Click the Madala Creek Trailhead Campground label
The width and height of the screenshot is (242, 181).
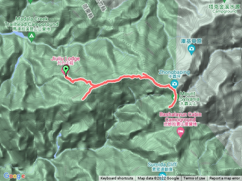click(x=31, y=24)
